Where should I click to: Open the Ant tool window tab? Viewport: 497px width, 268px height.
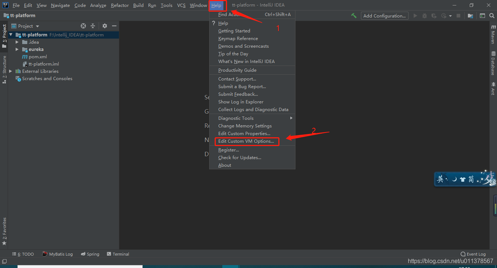493,88
